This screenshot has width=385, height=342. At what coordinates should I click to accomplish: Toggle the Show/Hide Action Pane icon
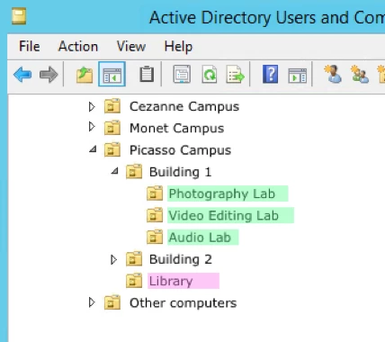click(297, 75)
